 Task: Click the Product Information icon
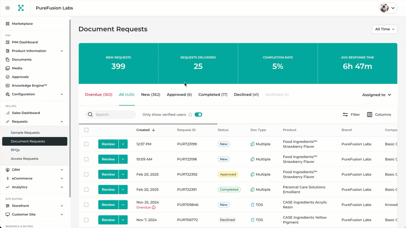8,51
